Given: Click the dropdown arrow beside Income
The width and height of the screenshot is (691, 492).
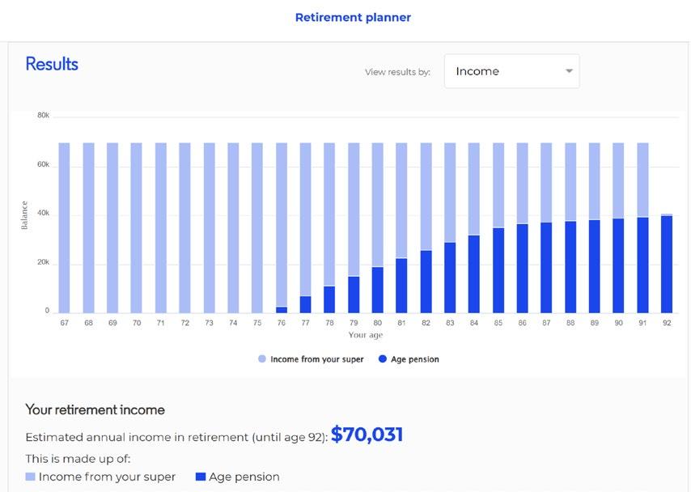Looking at the screenshot, I should pos(570,71).
